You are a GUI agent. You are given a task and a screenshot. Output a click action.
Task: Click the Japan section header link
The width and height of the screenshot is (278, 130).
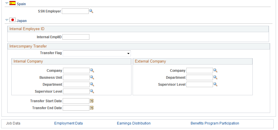pyautogui.click(x=22, y=21)
